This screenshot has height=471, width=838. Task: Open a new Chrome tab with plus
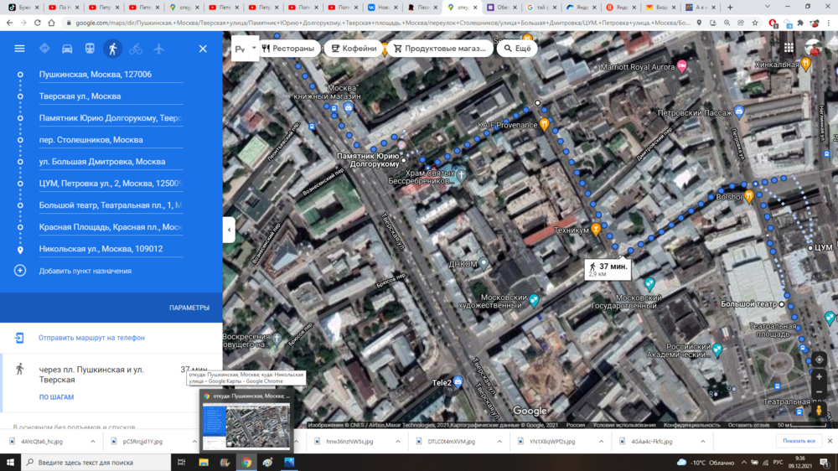(x=730, y=8)
